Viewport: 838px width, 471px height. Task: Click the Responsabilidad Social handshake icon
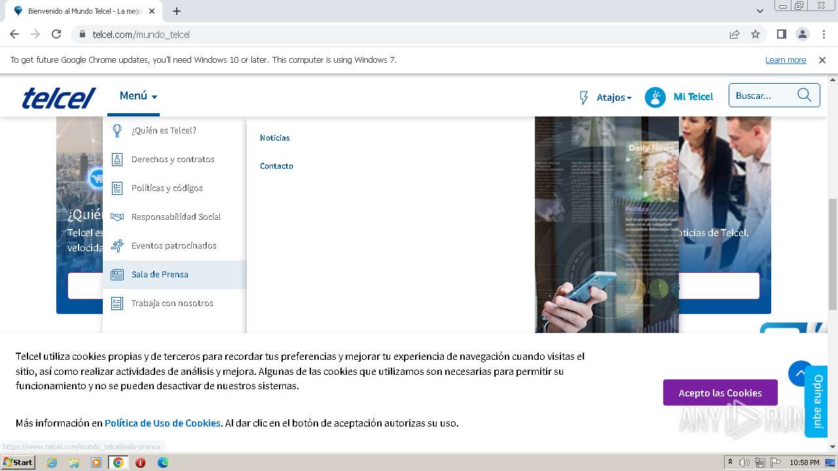[117, 217]
